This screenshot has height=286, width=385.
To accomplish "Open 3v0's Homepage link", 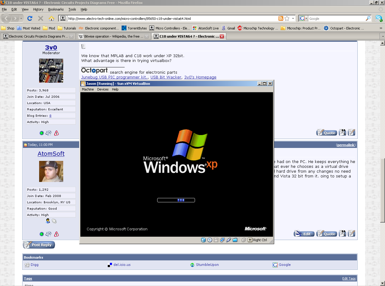I will (x=200, y=77).
